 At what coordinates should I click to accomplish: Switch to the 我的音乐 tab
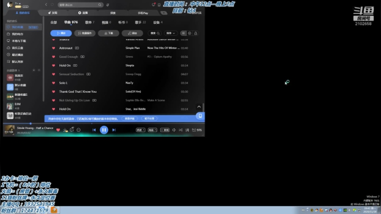[23, 13]
